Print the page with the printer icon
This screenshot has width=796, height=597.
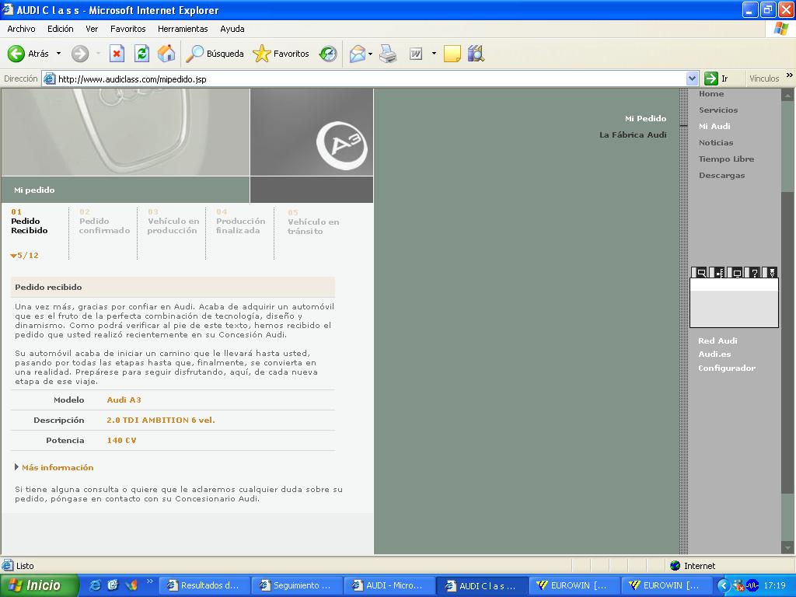point(388,54)
